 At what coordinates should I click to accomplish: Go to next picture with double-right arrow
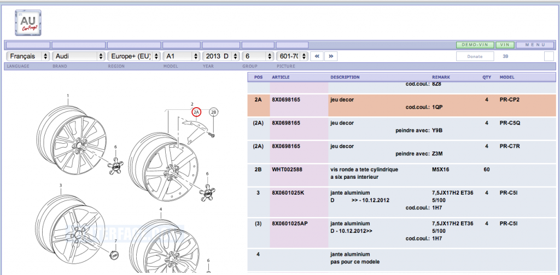click(x=331, y=56)
